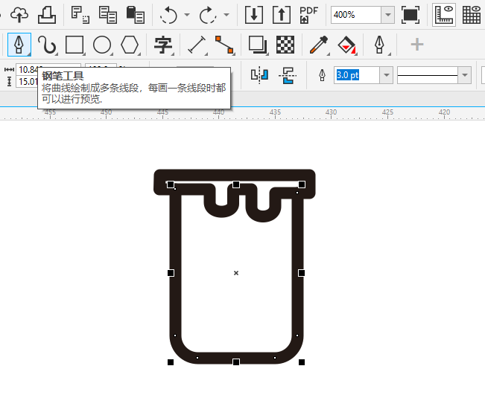The image size is (485, 395).
Task: Select the color eyedropper tool
Action: click(319, 45)
